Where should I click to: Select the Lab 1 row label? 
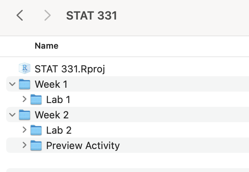[58, 100]
